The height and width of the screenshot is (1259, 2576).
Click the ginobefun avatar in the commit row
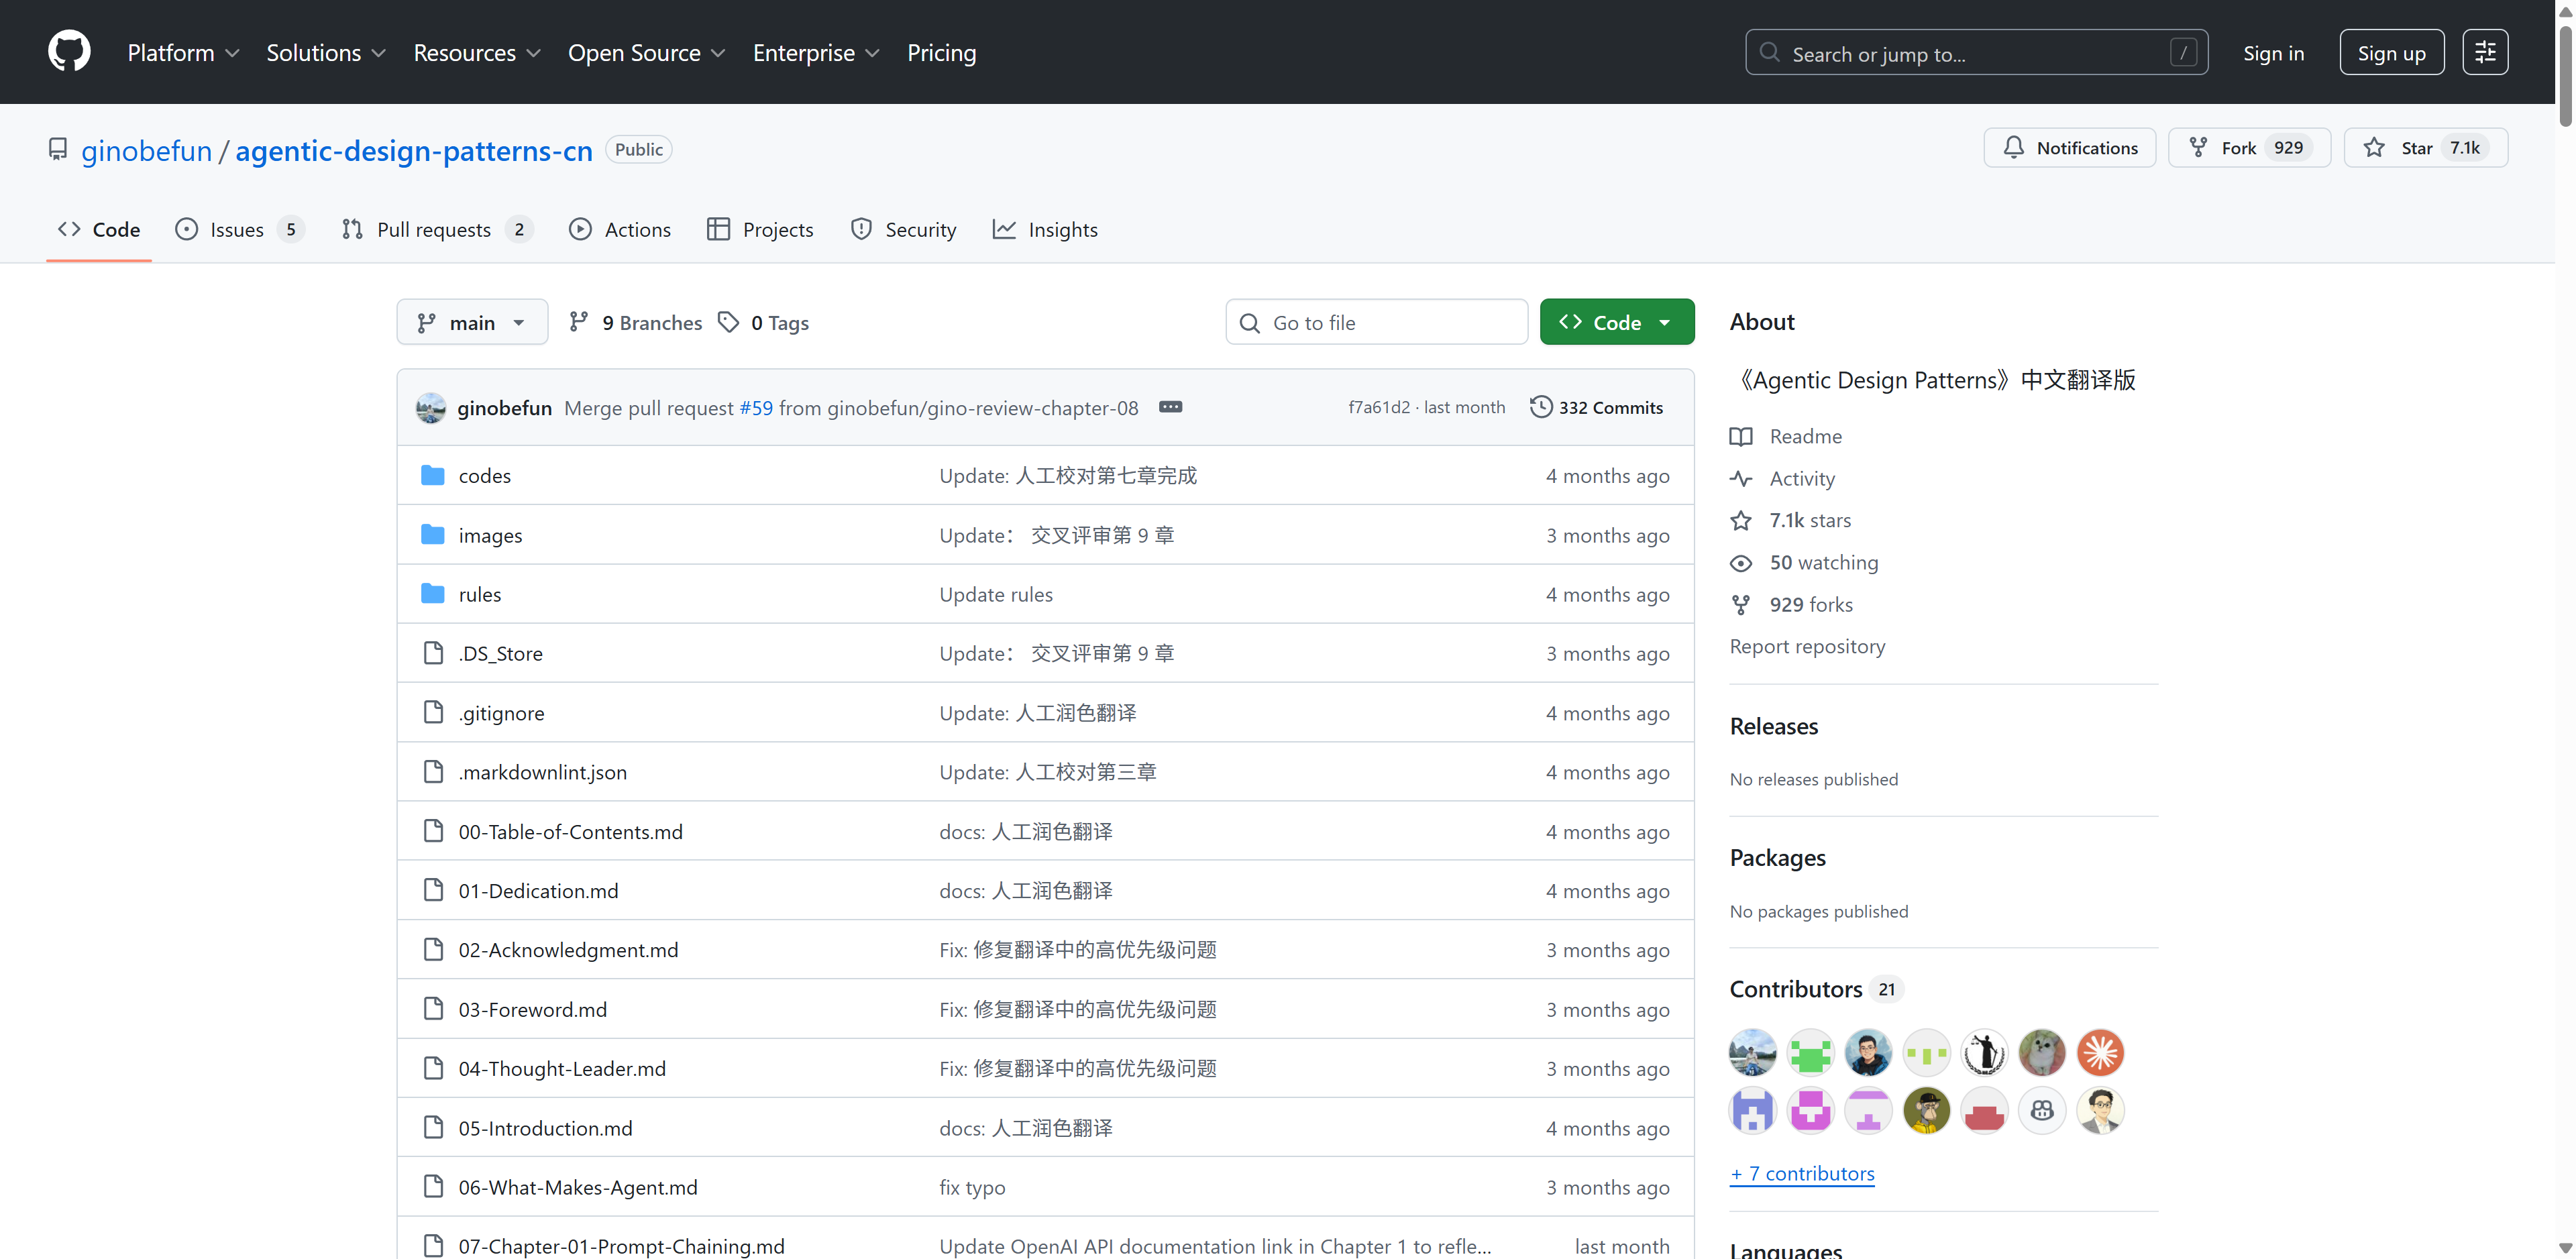[x=431, y=407]
